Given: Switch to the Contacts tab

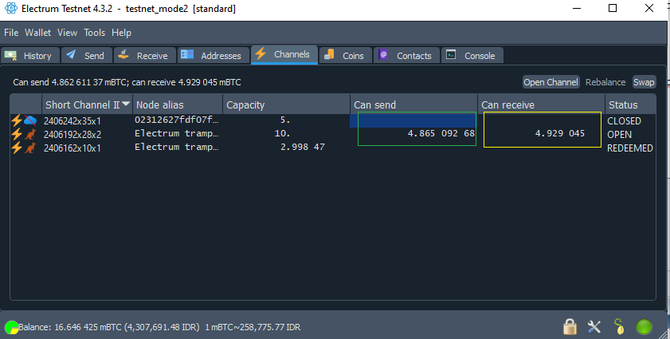Looking at the screenshot, I should pos(406,56).
